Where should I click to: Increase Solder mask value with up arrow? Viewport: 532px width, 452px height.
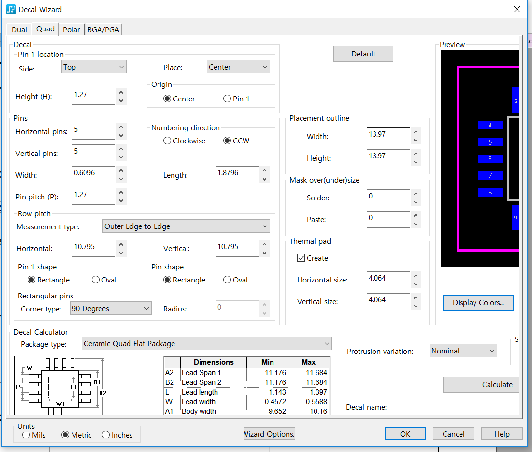416,193
